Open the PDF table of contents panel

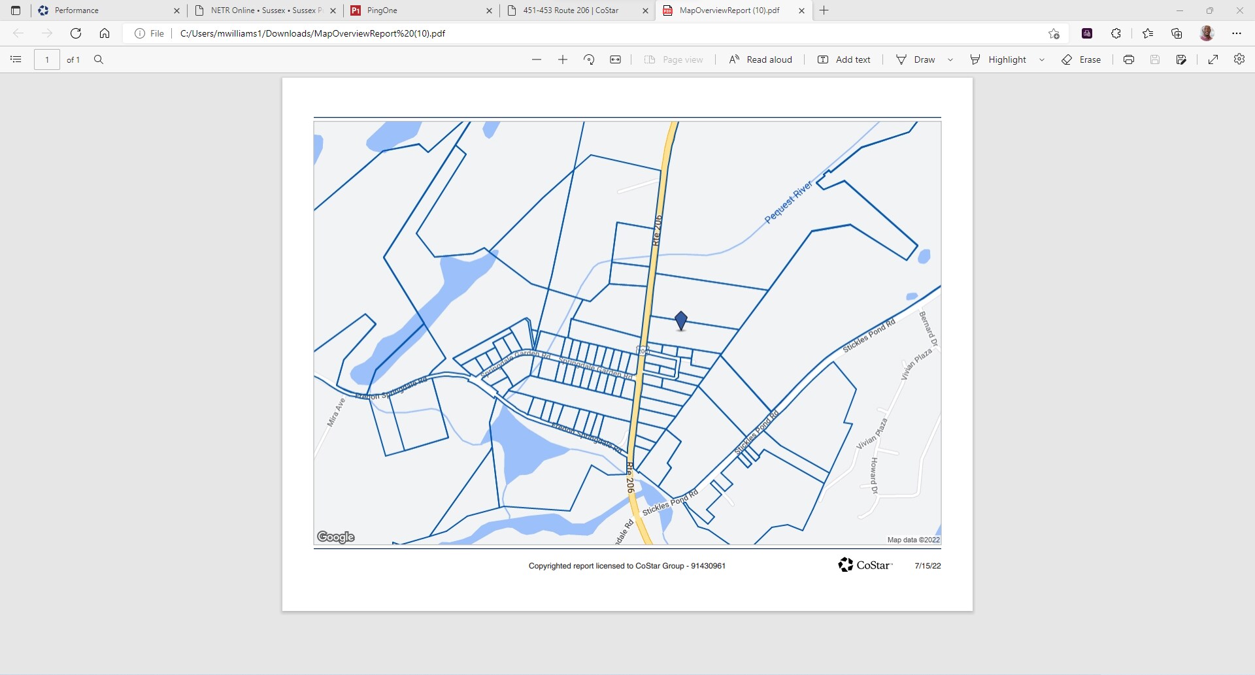[x=15, y=59]
